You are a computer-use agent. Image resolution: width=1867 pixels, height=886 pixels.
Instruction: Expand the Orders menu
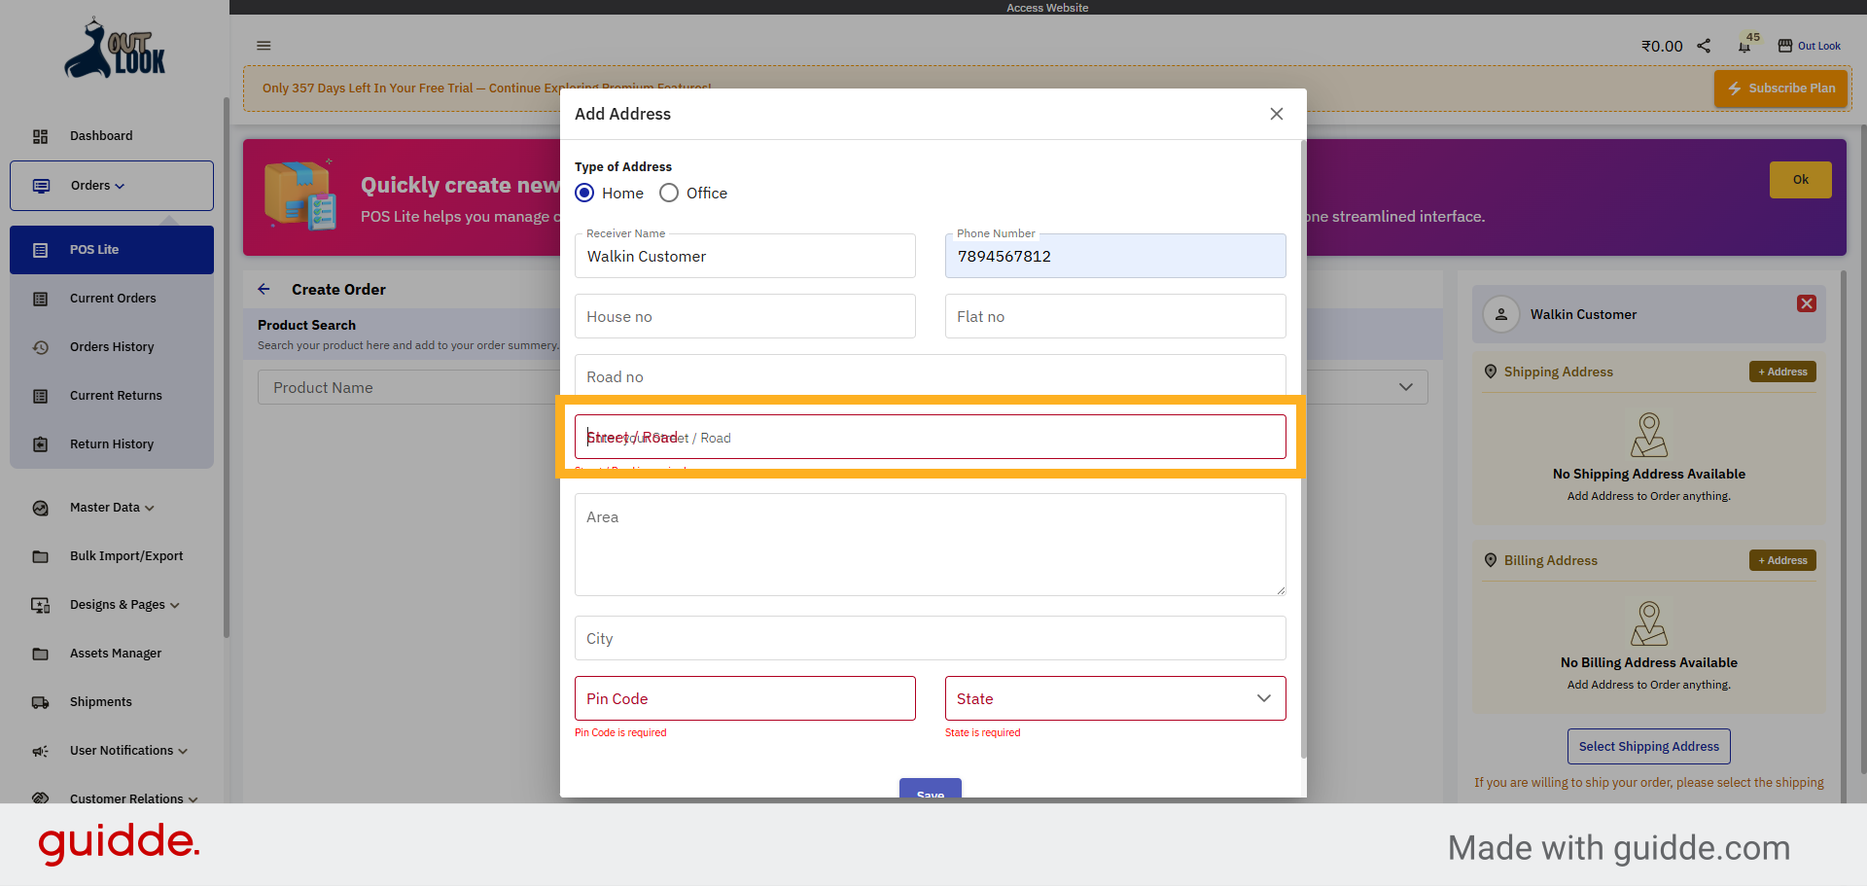112,186
